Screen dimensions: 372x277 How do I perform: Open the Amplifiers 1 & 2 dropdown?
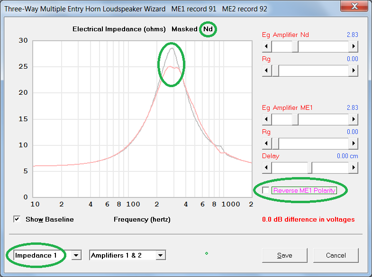click(161, 255)
